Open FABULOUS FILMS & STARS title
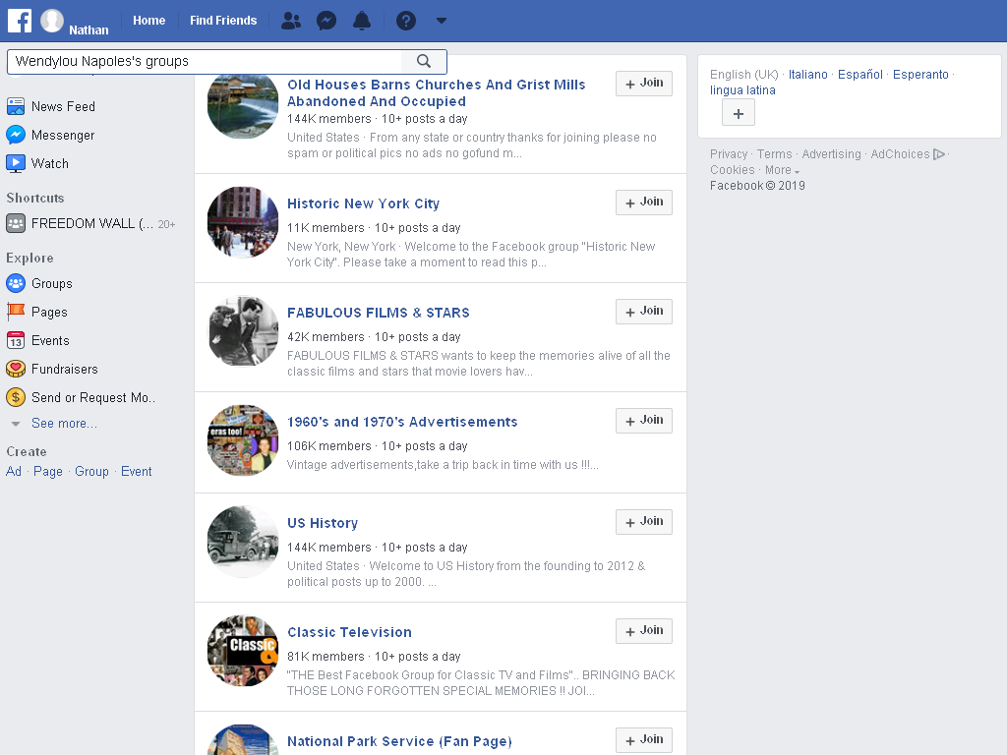Viewport: 1007px width, 755px height. (x=379, y=313)
